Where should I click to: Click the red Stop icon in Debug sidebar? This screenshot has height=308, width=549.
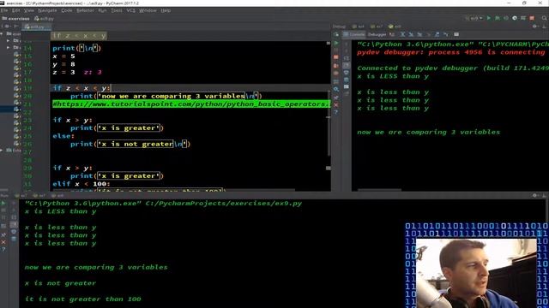pos(336,57)
